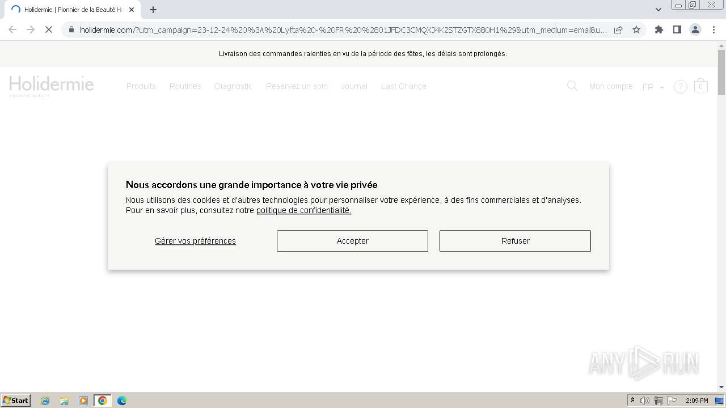Open the Action Center flag icon

click(672, 401)
